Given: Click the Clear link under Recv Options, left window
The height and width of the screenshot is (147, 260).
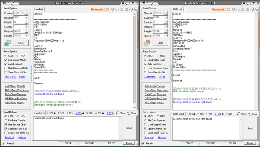Looking at the screenshot, I should pos(22,77).
